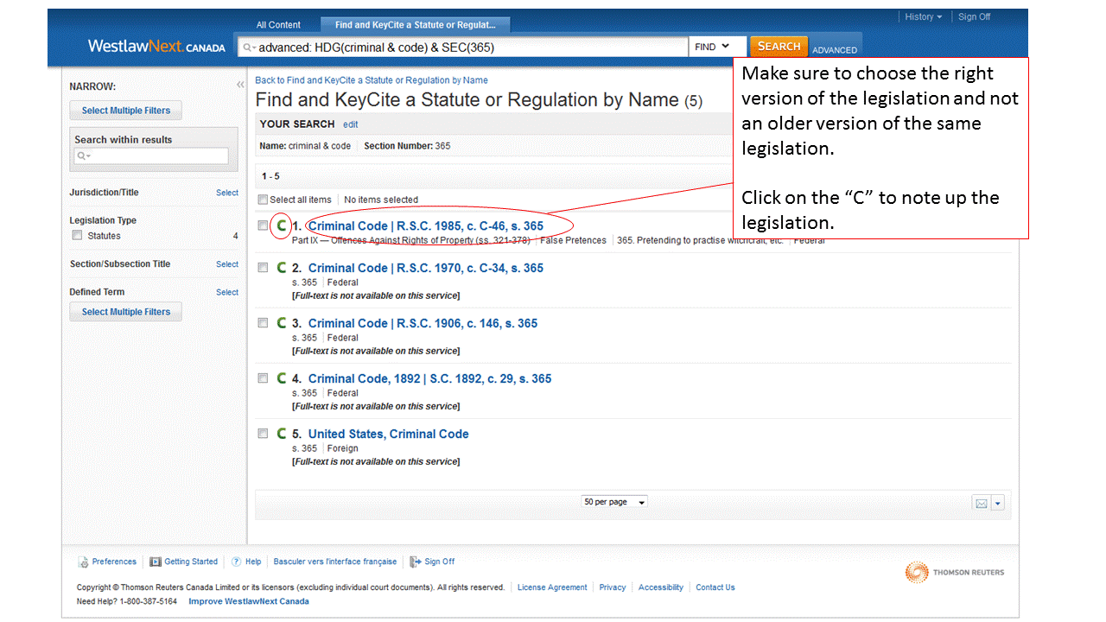This screenshot has height=622, width=1106.
Task: Open the History dropdown menu
Action: click(924, 16)
